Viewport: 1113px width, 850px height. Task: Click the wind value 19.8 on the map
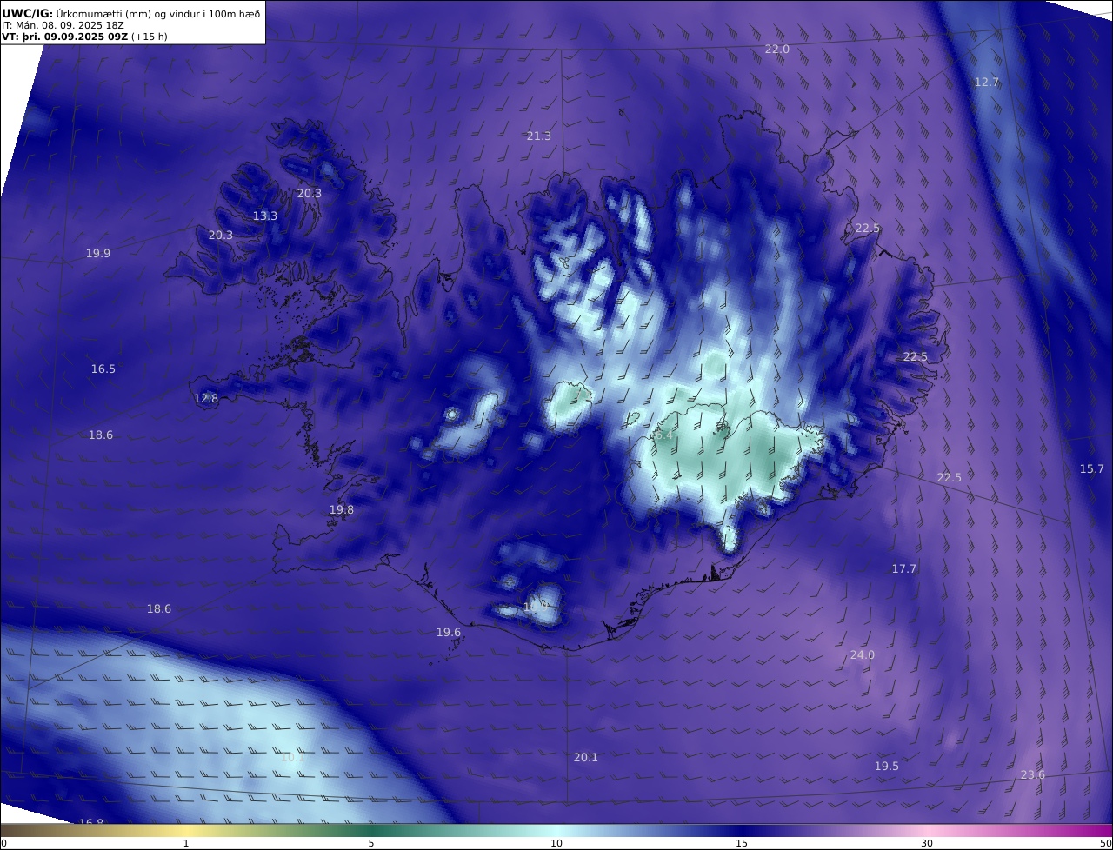click(342, 510)
